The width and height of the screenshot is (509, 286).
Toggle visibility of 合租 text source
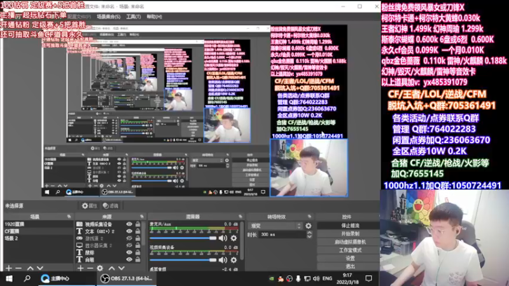(129, 259)
